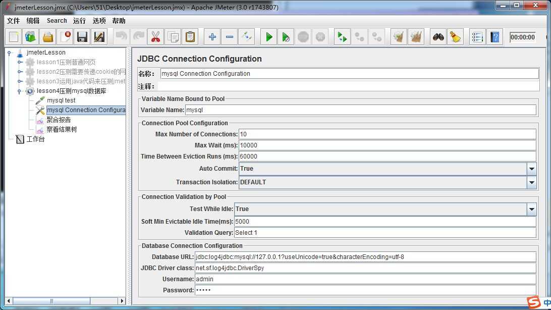
Task: Click the Copy toolbar icon
Action: tap(173, 37)
